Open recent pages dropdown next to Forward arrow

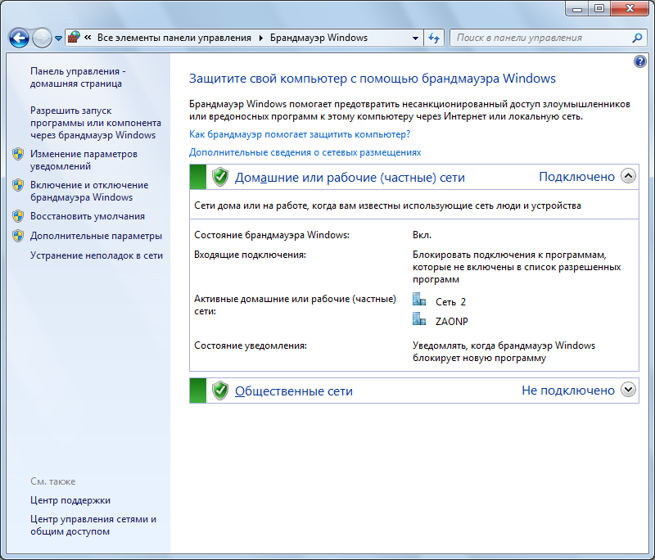58,38
